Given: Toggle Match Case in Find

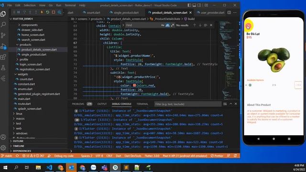Looking at the screenshot, I should [x=163, y=25].
